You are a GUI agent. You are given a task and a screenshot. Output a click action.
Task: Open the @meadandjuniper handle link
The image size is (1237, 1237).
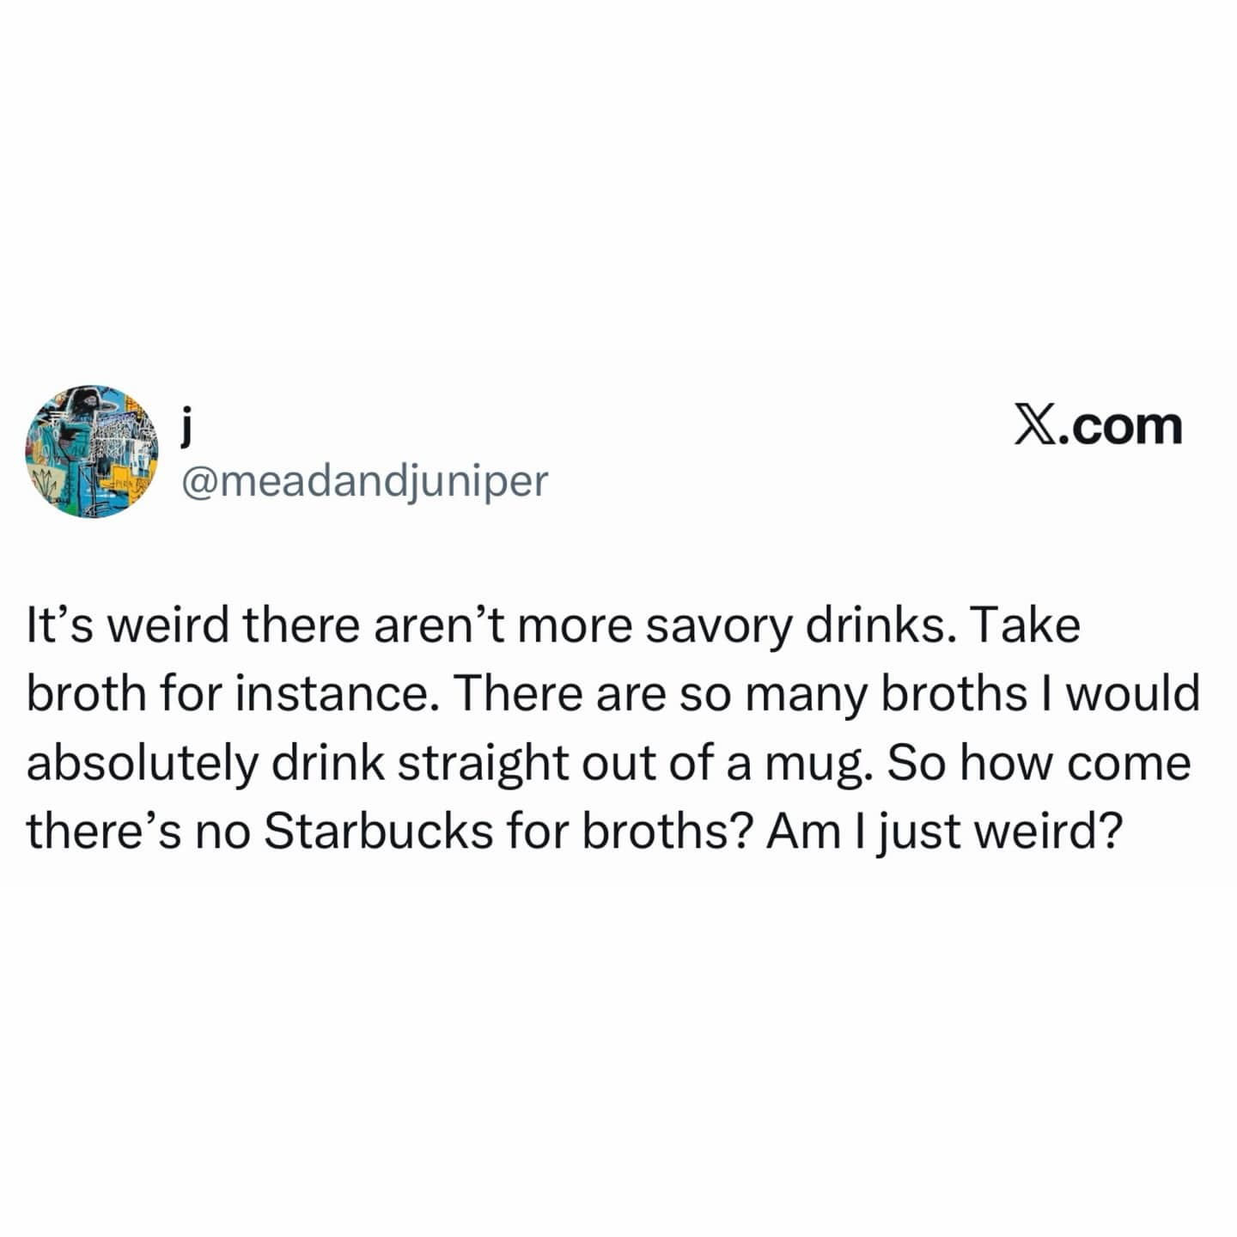point(363,481)
